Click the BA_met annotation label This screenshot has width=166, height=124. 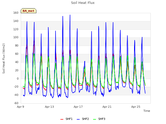click(29, 11)
